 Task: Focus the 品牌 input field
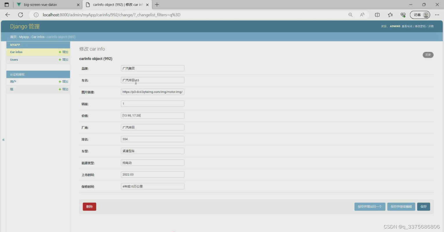[153, 68]
